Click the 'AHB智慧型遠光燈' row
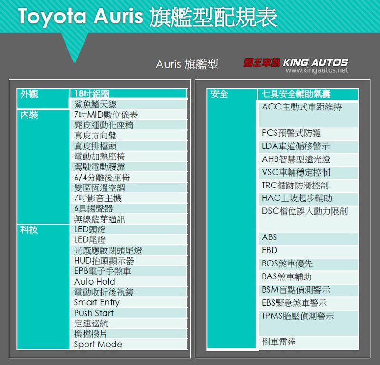Viewport: 380px width, 365px height. pos(308,160)
